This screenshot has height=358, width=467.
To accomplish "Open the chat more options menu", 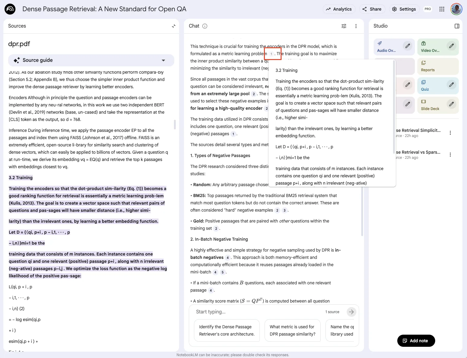I will pos(356,26).
